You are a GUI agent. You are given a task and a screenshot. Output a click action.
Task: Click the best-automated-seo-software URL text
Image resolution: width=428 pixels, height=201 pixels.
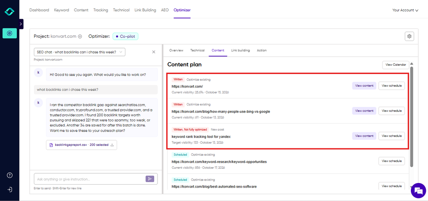point(214,186)
